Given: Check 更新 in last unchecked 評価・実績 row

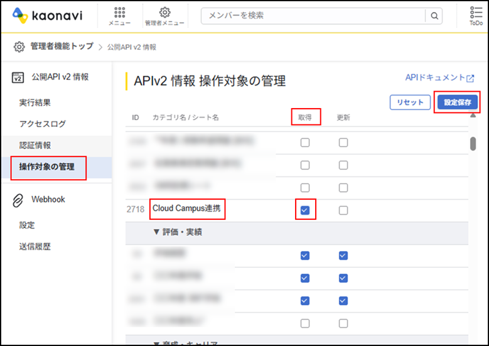Looking at the screenshot, I should click(343, 323).
